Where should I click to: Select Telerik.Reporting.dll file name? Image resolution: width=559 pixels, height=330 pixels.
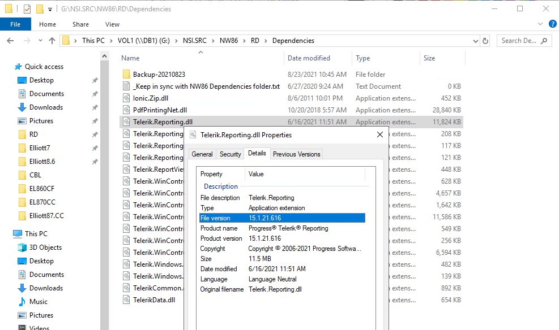pos(163,122)
